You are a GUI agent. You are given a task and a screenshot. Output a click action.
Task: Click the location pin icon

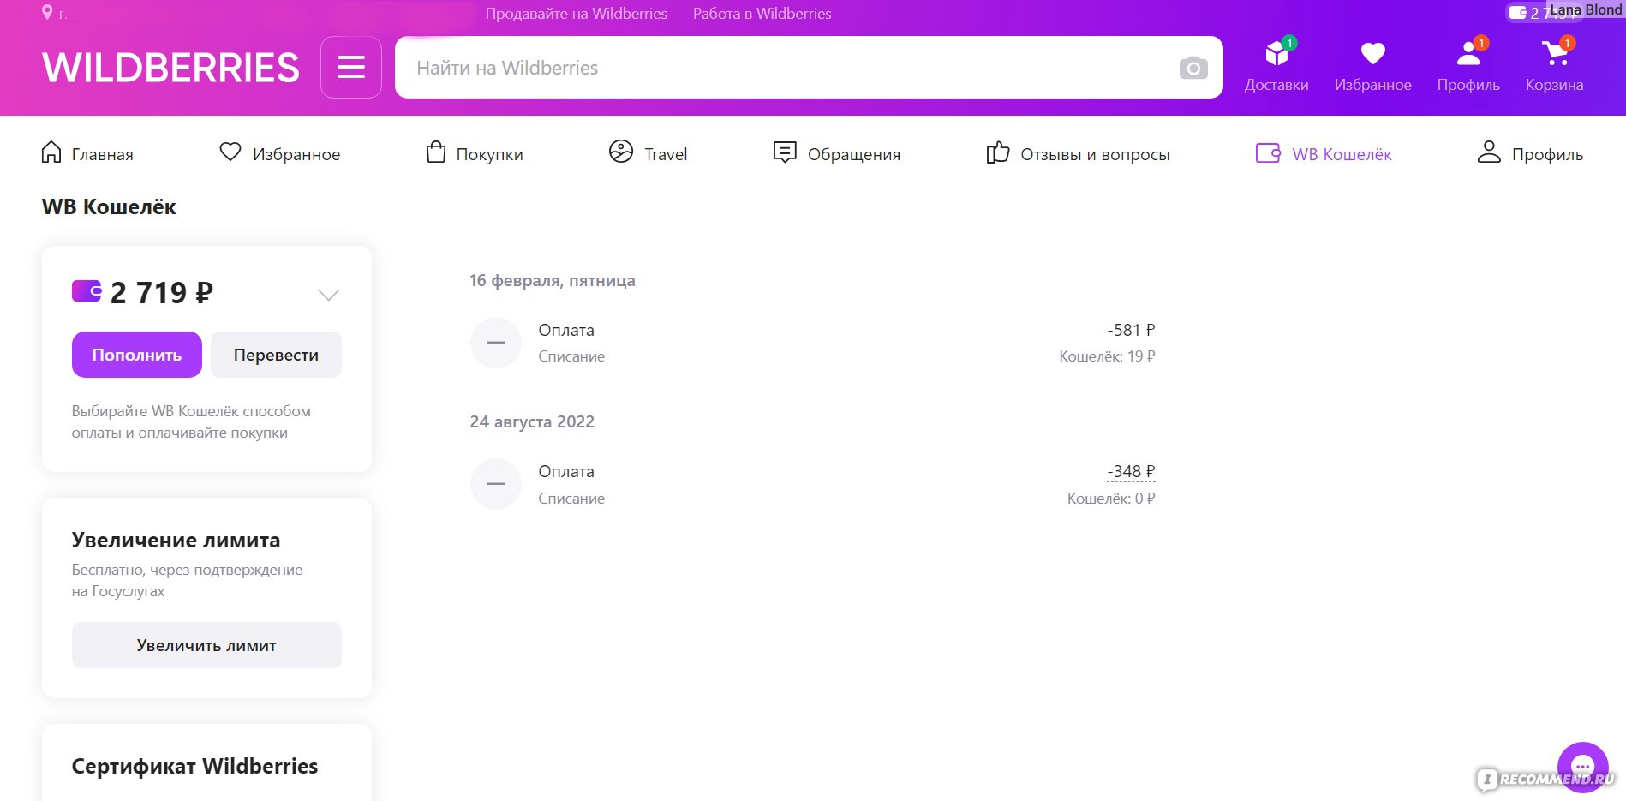click(x=47, y=13)
